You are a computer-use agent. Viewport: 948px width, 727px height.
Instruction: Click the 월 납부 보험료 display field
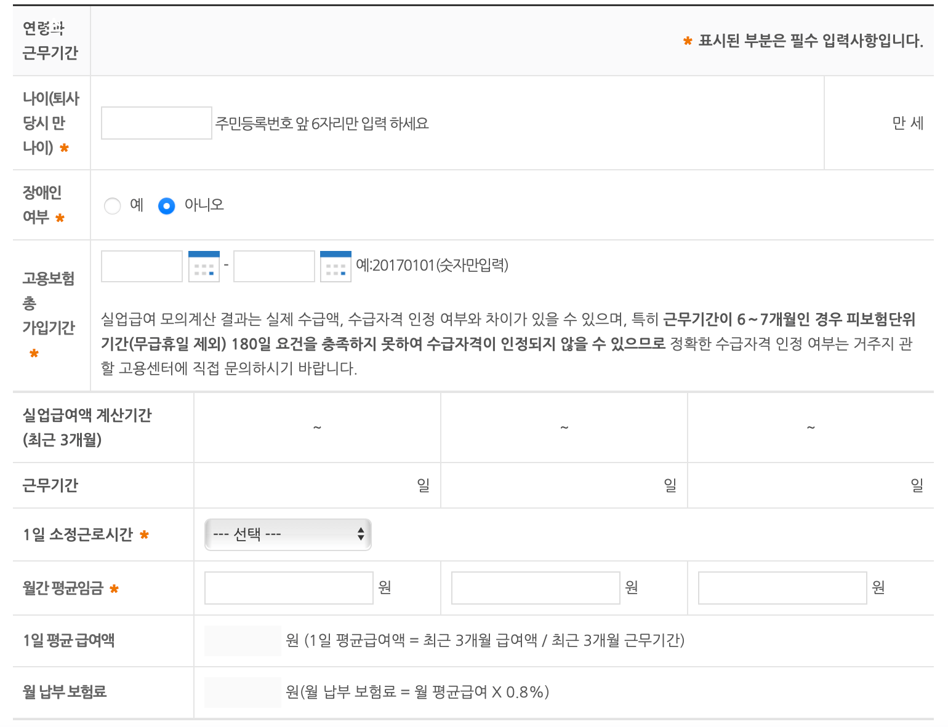(x=243, y=691)
